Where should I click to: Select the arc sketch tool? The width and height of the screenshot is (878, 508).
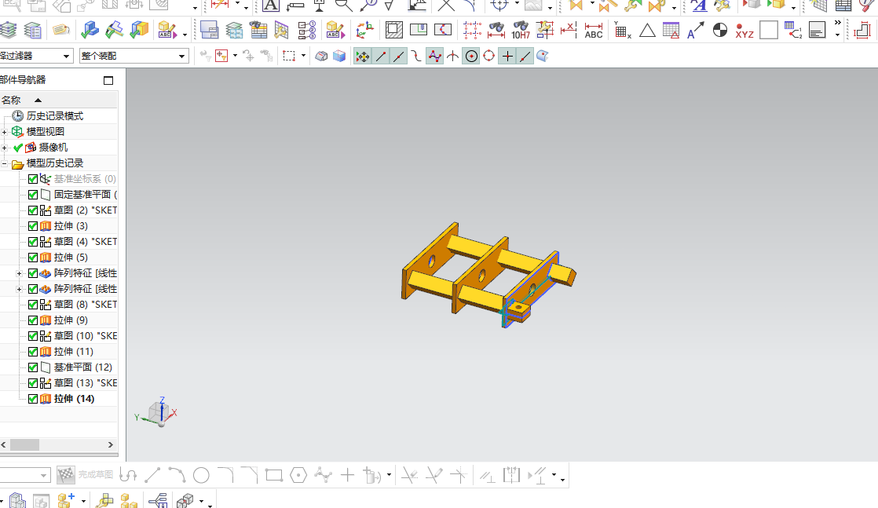pos(177,476)
